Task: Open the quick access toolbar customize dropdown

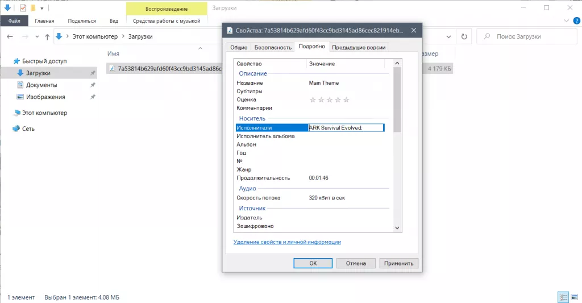Action: (42, 8)
